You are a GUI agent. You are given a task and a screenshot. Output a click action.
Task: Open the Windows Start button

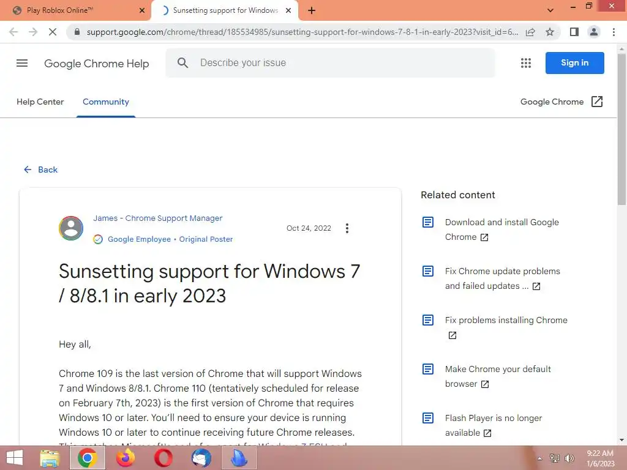[15, 458]
